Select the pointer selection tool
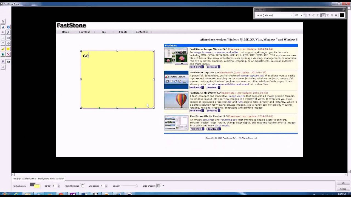The height and width of the screenshot is (197, 351). coord(3,21)
